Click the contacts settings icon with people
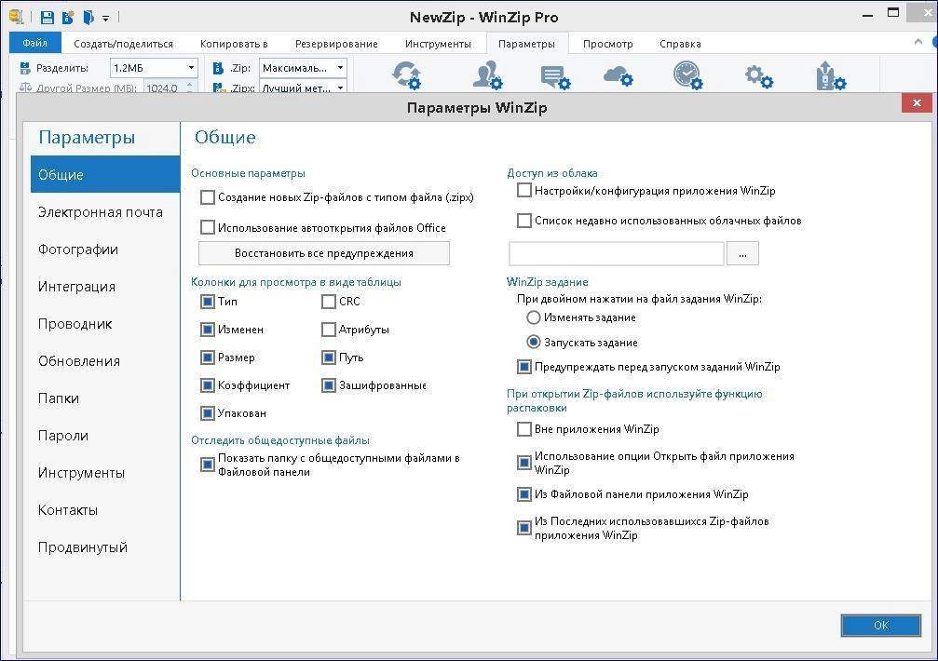This screenshot has height=661, width=938. (487, 75)
